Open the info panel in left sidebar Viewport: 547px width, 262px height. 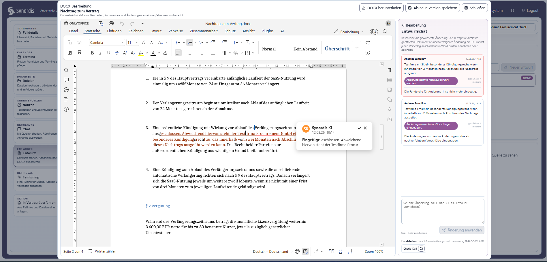pyautogui.click(x=66, y=109)
